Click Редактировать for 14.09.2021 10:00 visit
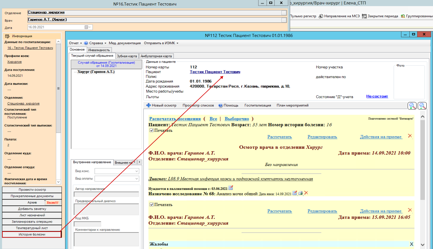The height and width of the screenshot is (249, 433). [x=322, y=137]
